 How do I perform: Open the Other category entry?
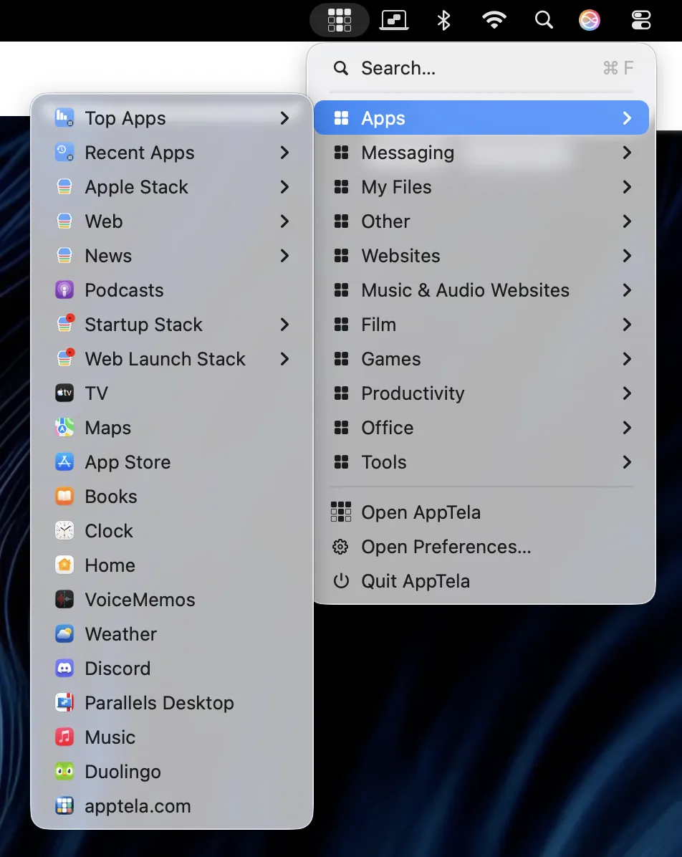(481, 221)
